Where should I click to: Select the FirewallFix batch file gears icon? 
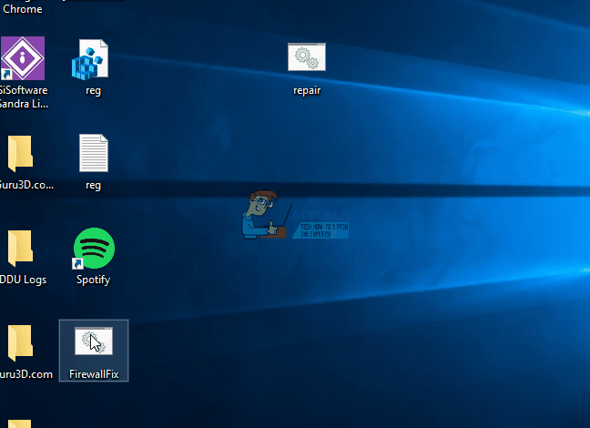(x=94, y=341)
